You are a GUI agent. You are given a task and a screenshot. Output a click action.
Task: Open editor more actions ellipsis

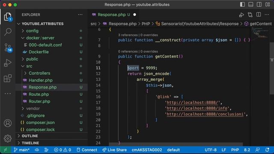(267, 15)
